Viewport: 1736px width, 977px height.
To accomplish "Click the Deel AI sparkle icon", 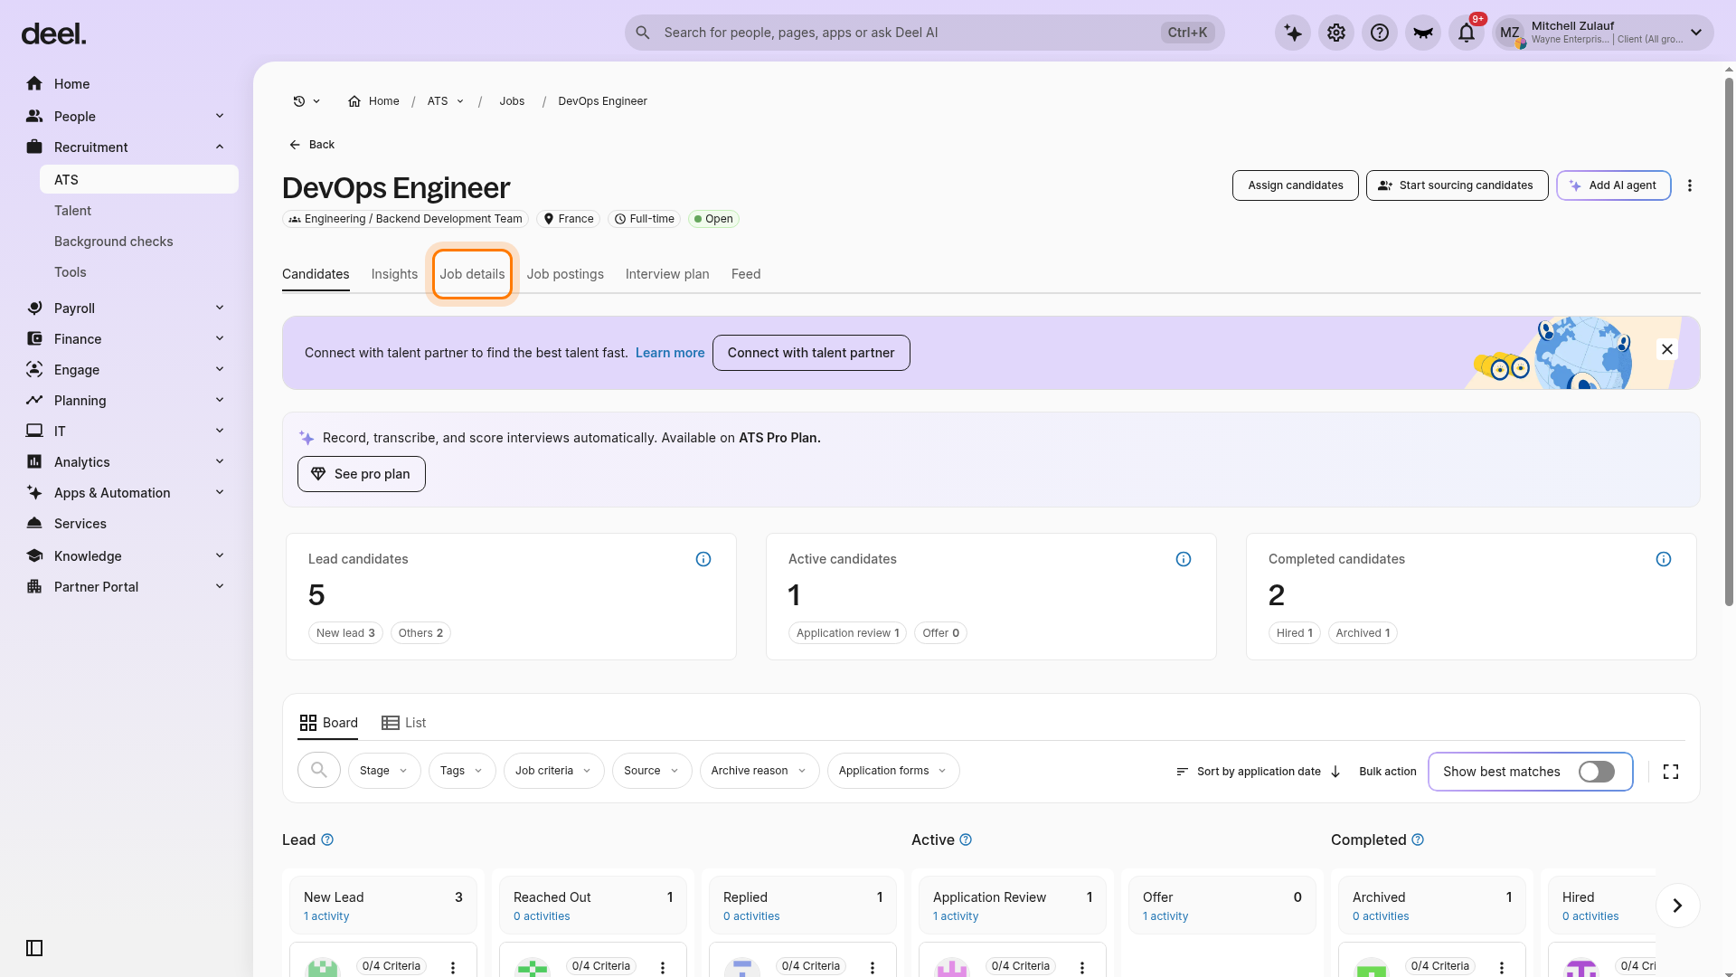I will [x=1293, y=33].
